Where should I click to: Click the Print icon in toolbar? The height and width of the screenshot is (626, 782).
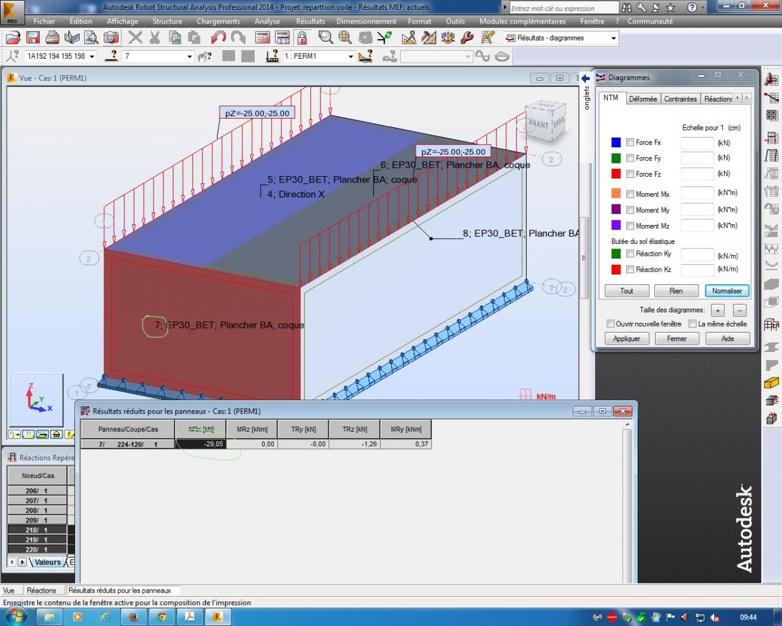click(x=53, y=38)
